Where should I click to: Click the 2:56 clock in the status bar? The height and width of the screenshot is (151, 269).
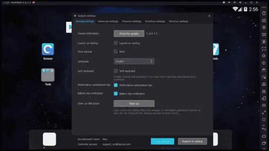click(253, 9)
